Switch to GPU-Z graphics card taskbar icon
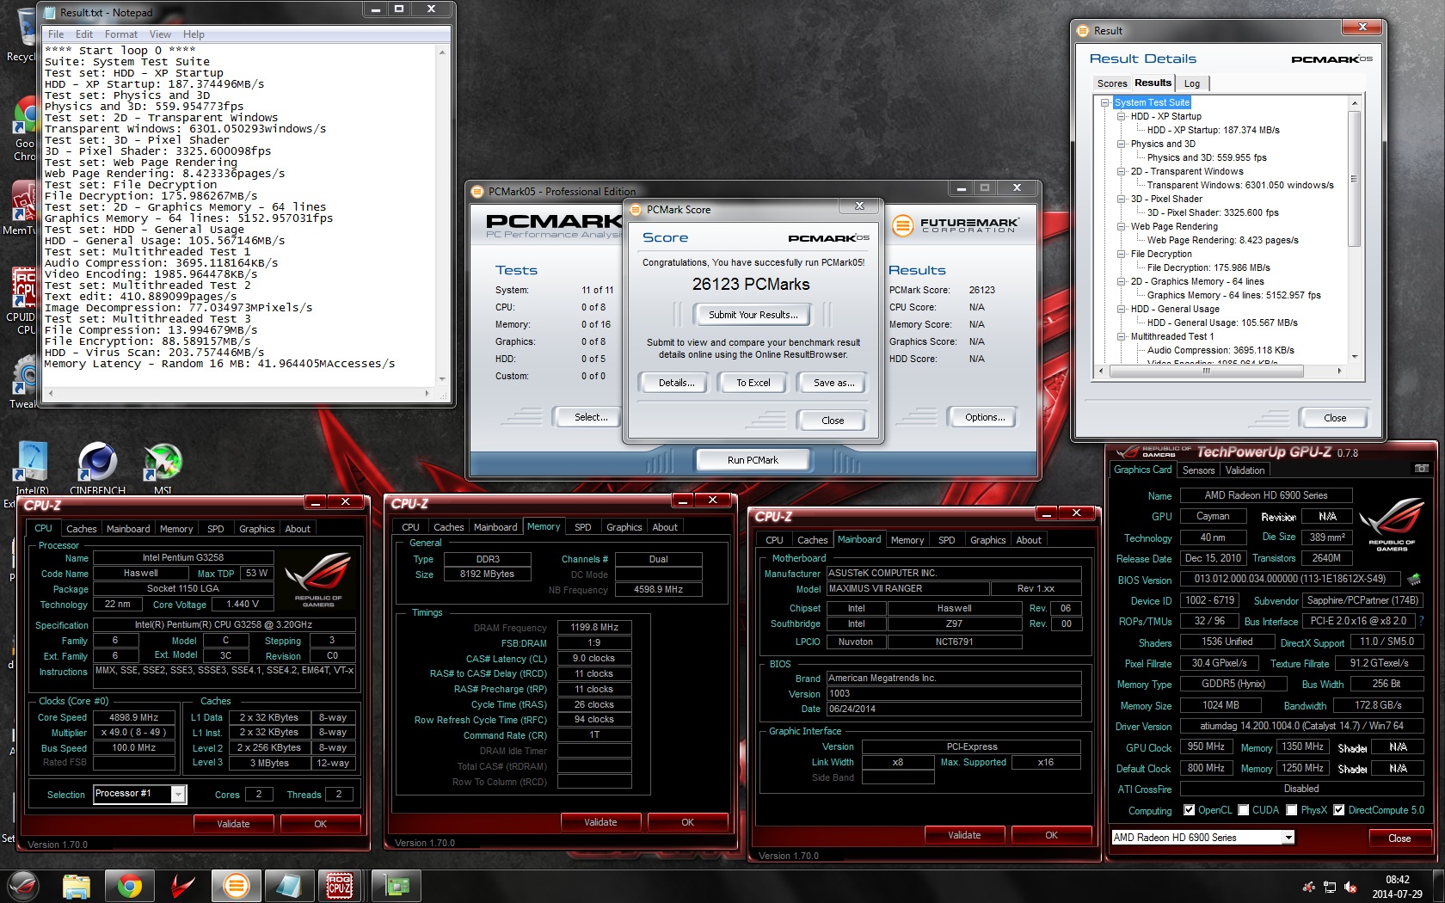Viewport: 1445px width, 903px height. point(397,886)
